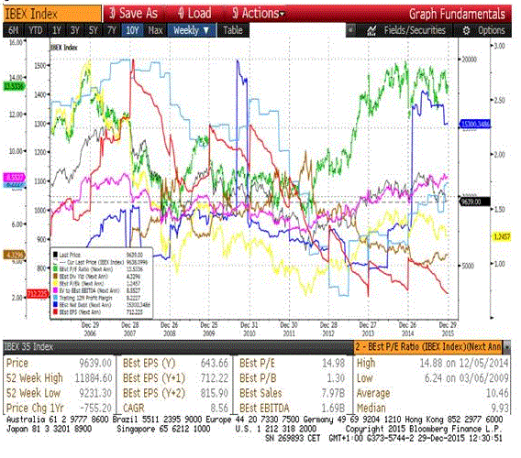Select the 1Y time range
Image resolution: width=521 pixels, height=458 pixels.
click(57, 30)
